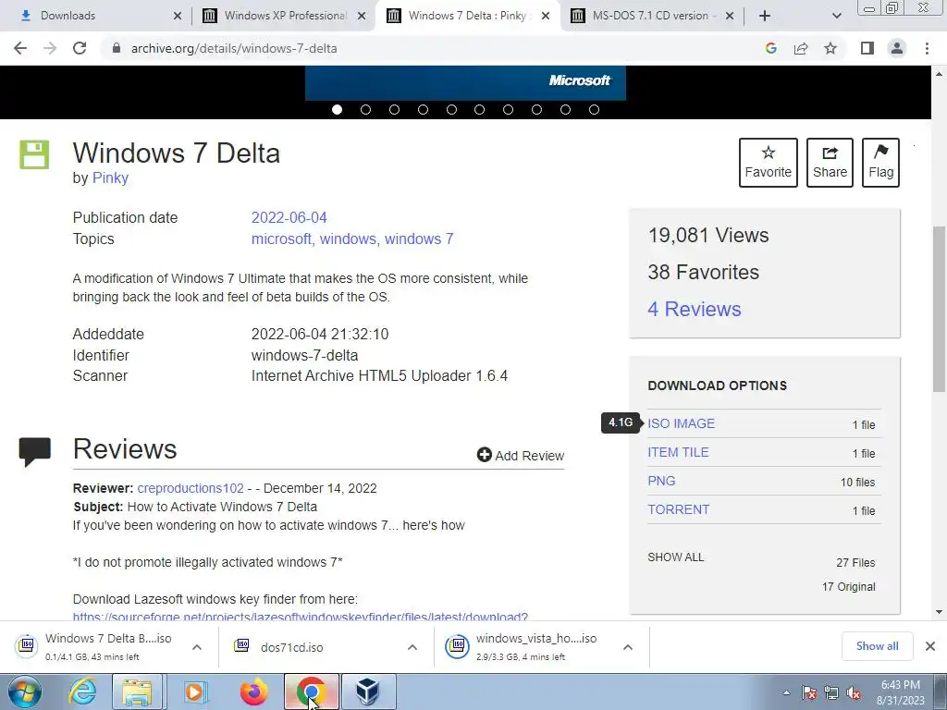
Task: Expand windows_vista iso download options chevron
Action: (x=628, y=647)
